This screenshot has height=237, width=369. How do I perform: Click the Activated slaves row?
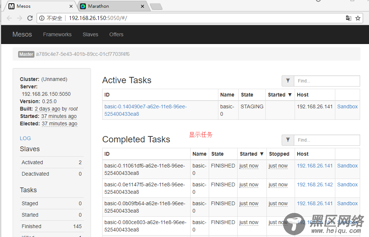51,162
